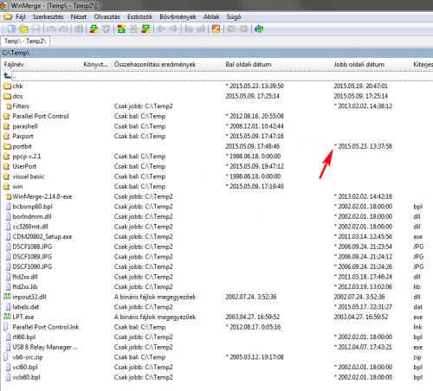Select the UserPort folder row

[216, 166]
